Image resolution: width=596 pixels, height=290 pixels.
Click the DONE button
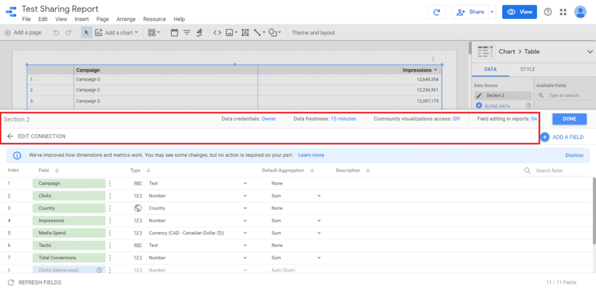569,119
